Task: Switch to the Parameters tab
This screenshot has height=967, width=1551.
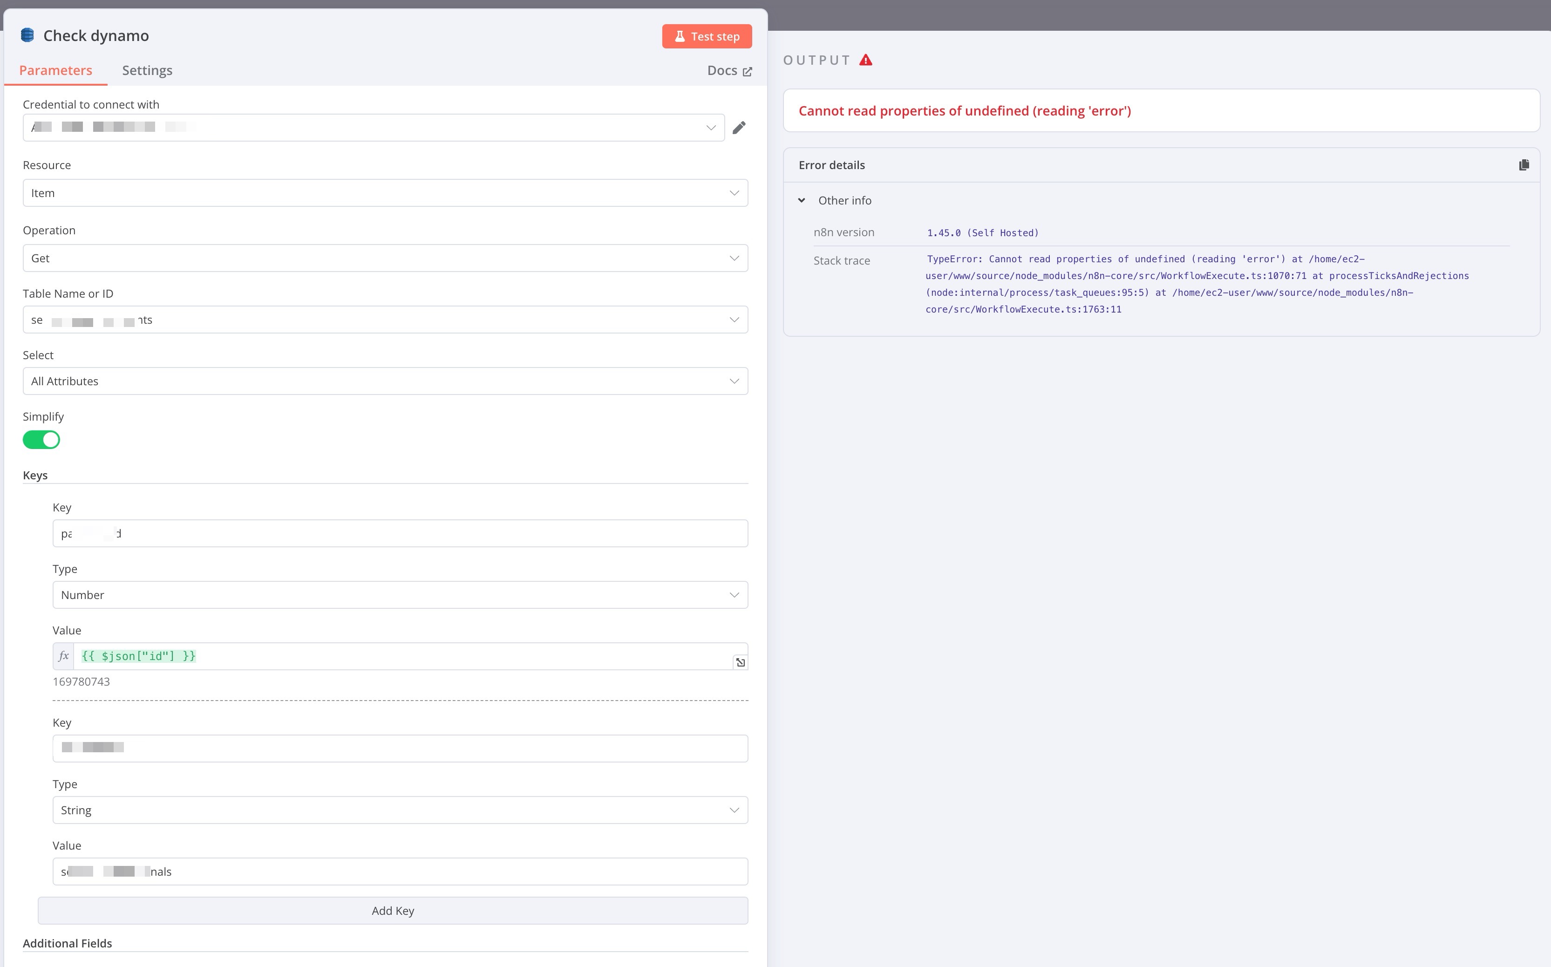Action: click(x=55, y=70)
